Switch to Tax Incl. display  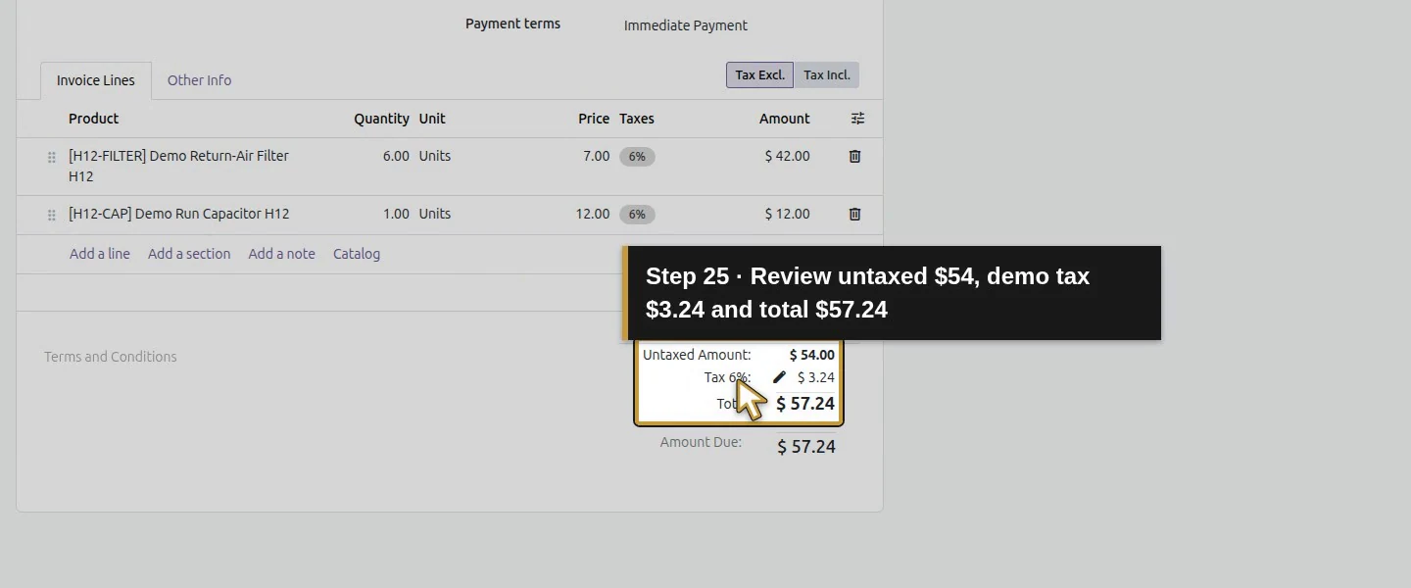(826, 75)
